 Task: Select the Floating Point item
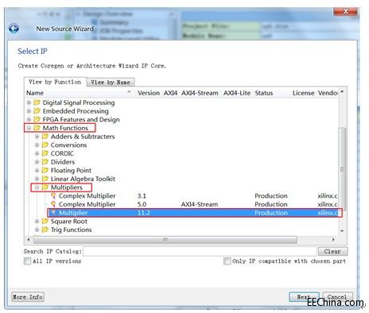coord(71,170)
